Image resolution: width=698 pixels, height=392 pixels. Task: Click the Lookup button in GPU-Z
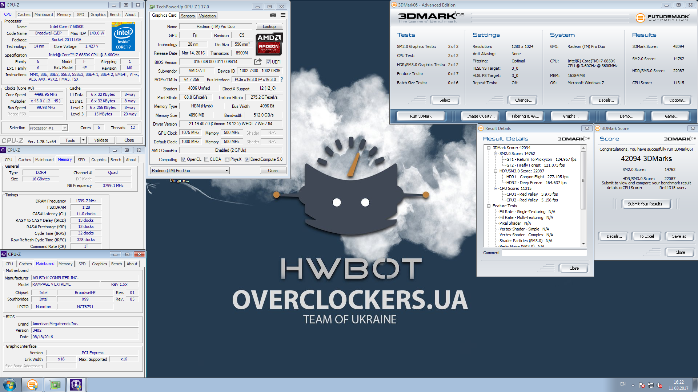pyautogui.click(x=269, y=26)
